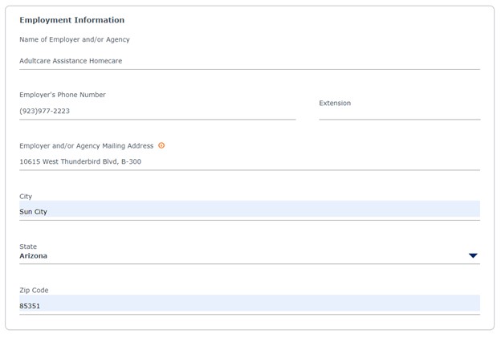Click the bold 'Arizona' selected value
Image resolution: width=501 pixels, height=338 pixels.
pyautogui.click(x=33, y=256)
